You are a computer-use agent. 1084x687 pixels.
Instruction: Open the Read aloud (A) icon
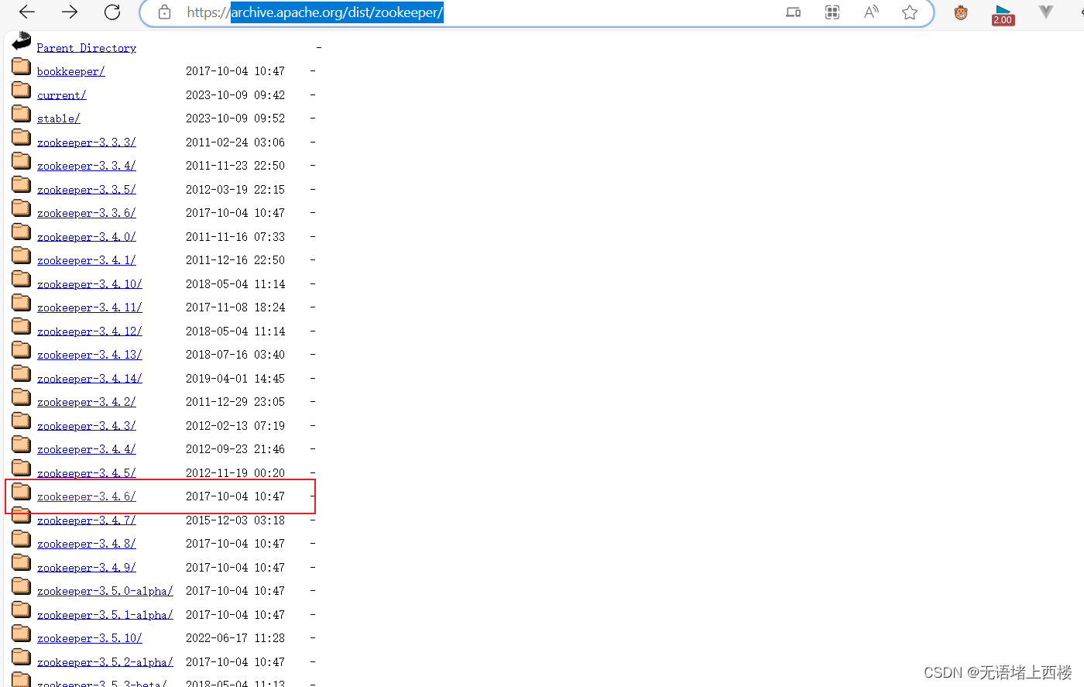[872, 12]
